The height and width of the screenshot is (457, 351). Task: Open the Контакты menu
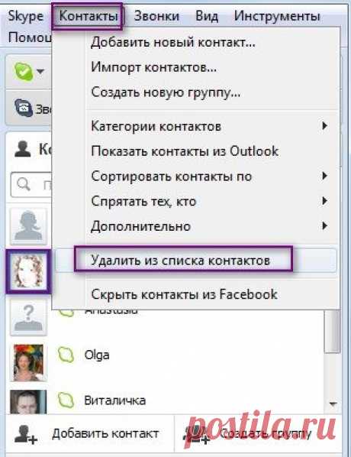pyautogui.click(x=89, y=16)
